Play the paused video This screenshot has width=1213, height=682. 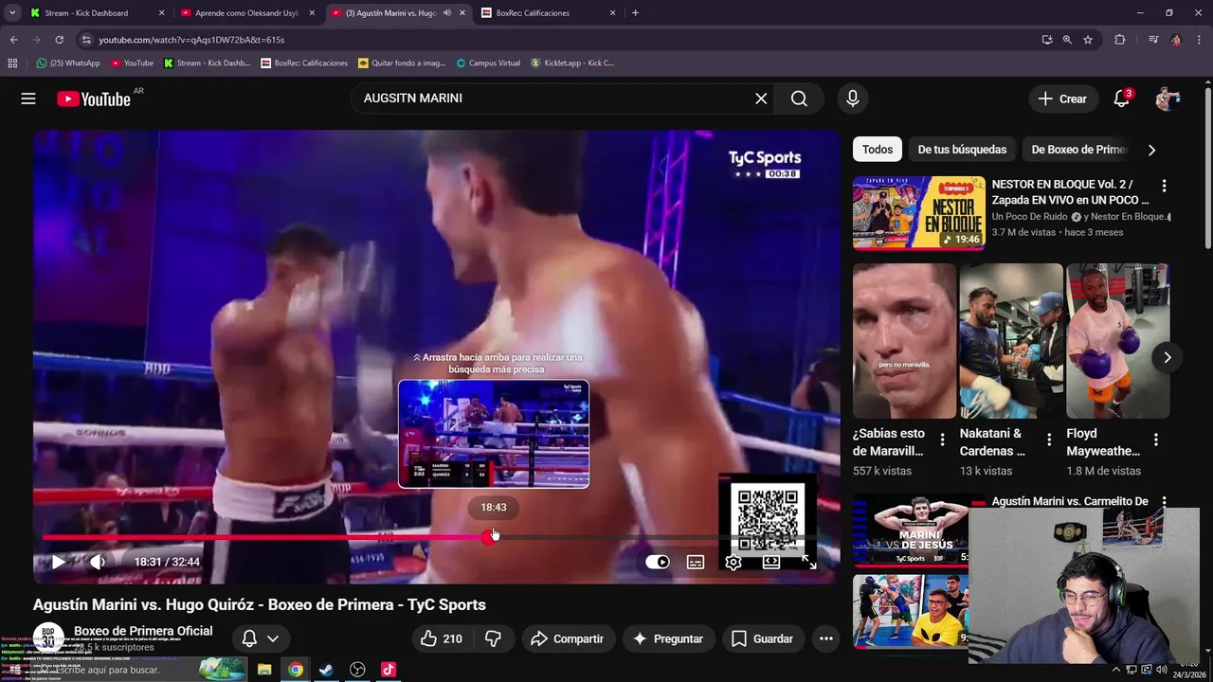[x=58, y=562]
